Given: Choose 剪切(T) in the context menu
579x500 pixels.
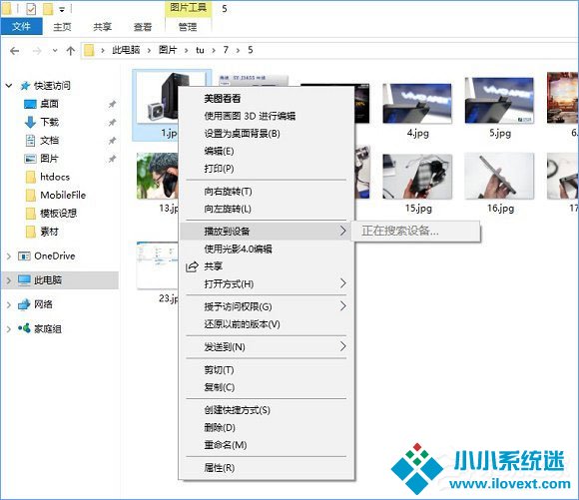Looking at the screenshot, I should pyautogui.click(x=266, y=369).
